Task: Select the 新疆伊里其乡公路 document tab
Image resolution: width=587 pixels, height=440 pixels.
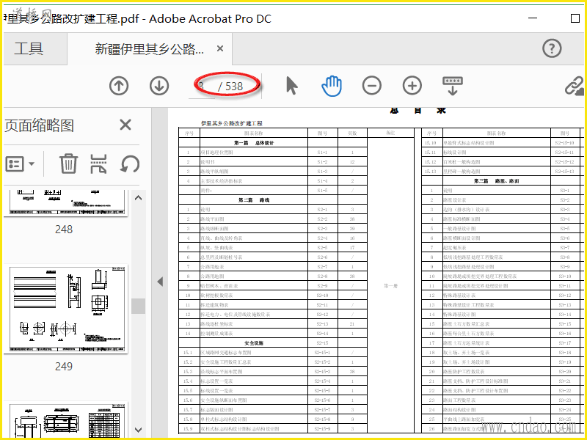Action: point(150,48)
